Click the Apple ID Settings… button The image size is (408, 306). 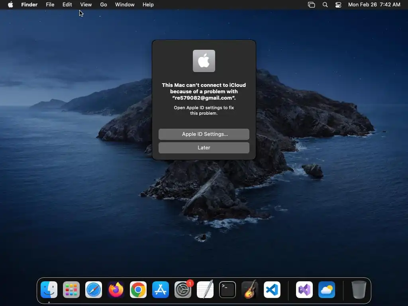pos(204,134)
